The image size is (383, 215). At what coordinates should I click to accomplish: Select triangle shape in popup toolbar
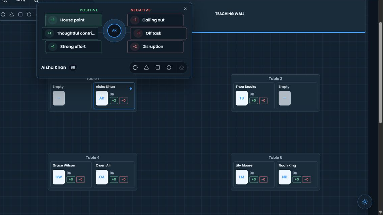pyautogui.click(x=146, y=68)
